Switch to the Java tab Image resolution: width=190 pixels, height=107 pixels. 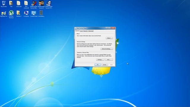tap(81, 31)
